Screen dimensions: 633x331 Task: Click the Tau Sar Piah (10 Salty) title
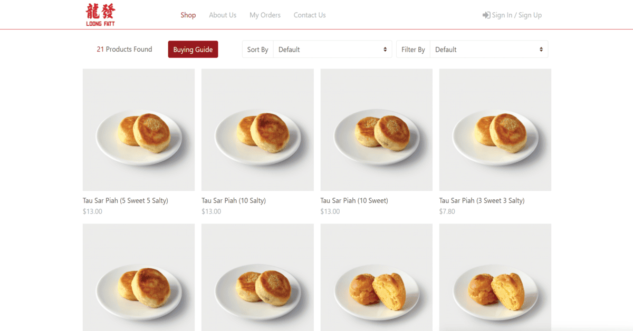pyautogui.click(x=234, y=201)
